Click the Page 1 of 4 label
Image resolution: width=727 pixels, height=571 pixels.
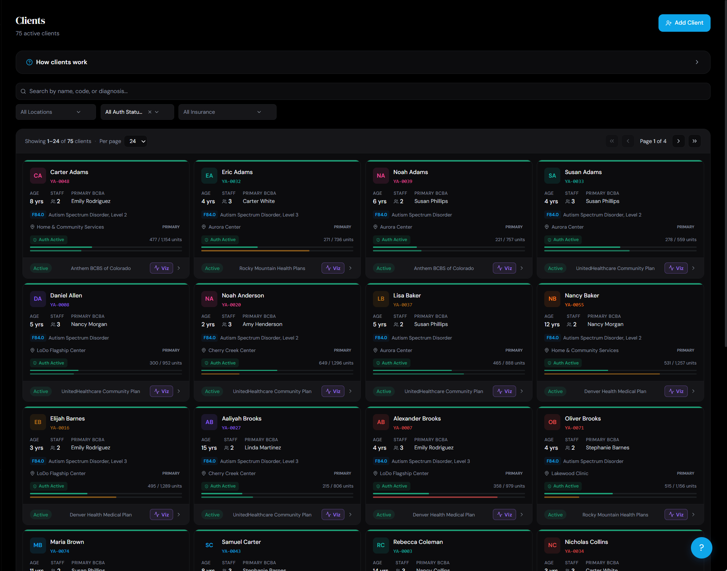point(653,141)
